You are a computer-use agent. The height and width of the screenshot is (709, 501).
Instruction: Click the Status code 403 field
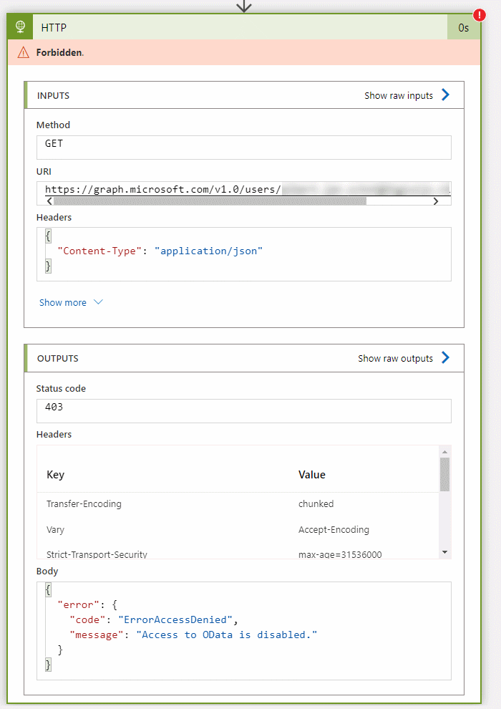tap(244, 411)
